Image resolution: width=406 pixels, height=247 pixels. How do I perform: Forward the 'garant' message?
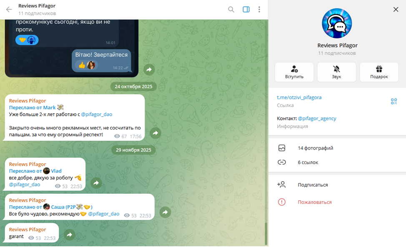coord(69,235)
